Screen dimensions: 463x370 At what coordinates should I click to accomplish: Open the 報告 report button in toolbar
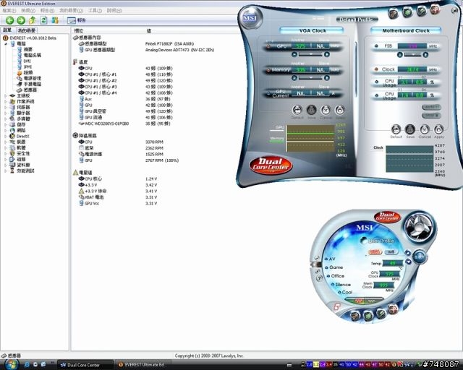pyautogui.click(x=77, y=20)
